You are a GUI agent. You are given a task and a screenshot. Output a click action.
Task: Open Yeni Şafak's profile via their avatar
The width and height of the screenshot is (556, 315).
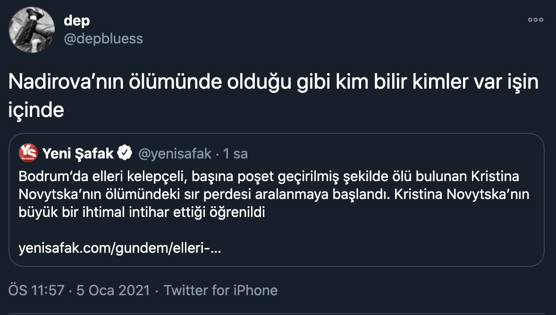(x=27, y=152)
